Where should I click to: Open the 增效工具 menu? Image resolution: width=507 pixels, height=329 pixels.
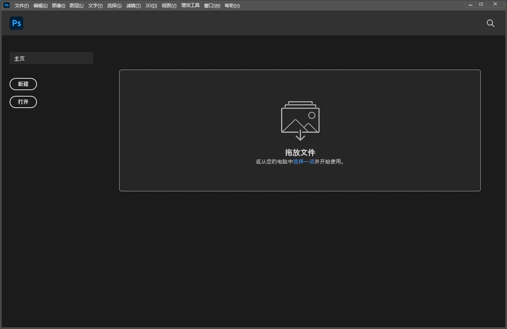pos(190,6)
